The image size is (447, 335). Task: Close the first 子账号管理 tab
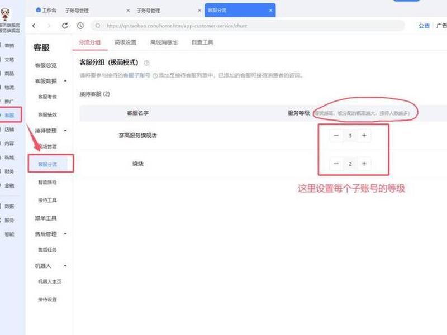tap(128, 11)
